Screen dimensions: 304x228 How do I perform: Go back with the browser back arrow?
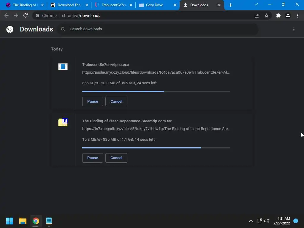[x=7, y=15]
